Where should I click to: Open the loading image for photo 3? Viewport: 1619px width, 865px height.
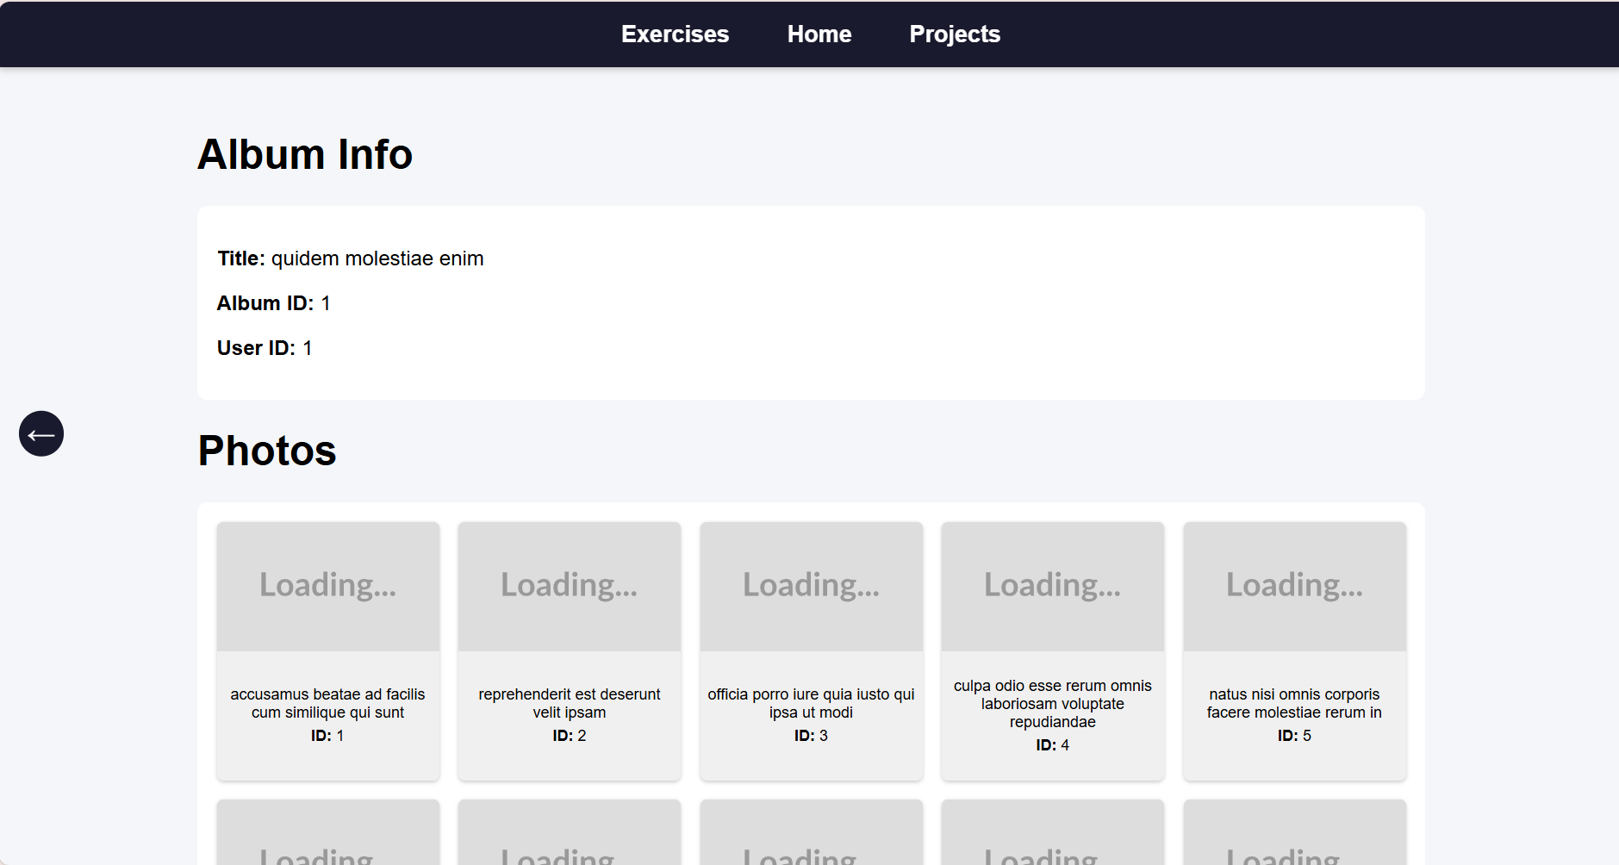pos(811,586)
